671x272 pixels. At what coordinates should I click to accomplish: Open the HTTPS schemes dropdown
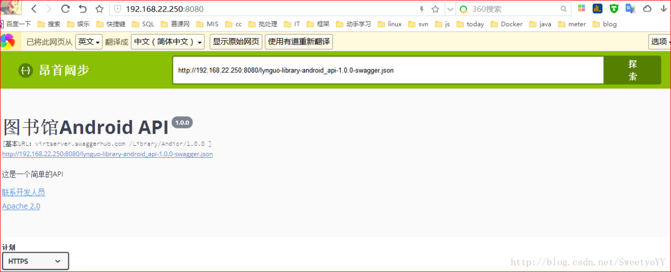click(x=36, y=261)
